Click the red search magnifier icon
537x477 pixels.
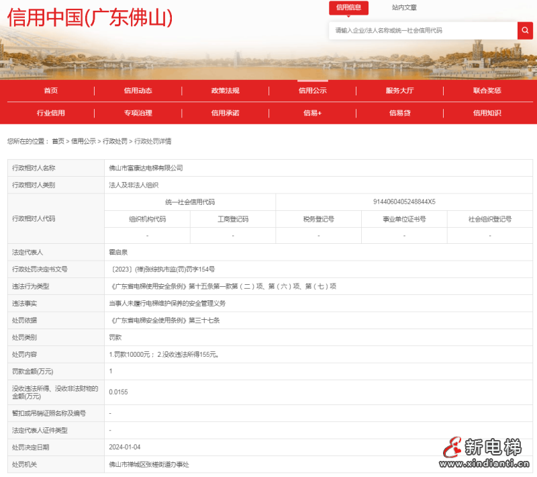click(525, 30)
